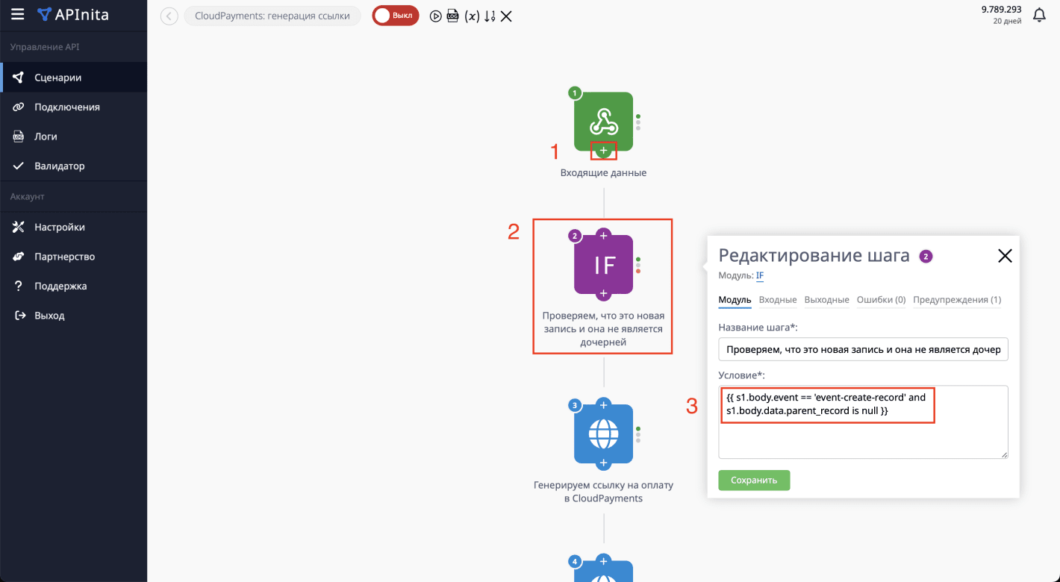Click the Выход sidebar entry

(49, 315)
